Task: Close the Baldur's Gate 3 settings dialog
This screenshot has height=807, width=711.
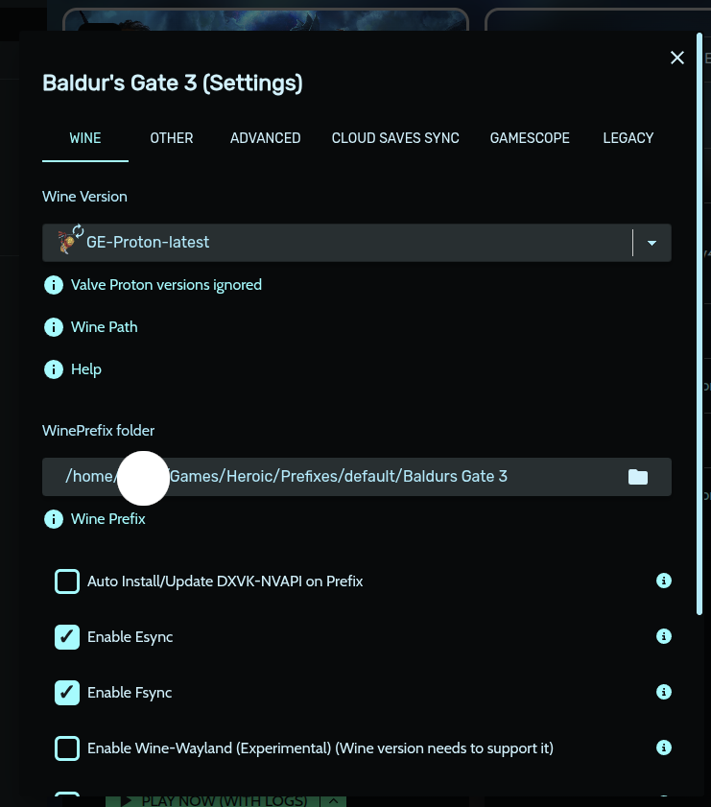Action: [x=677, y=59]
